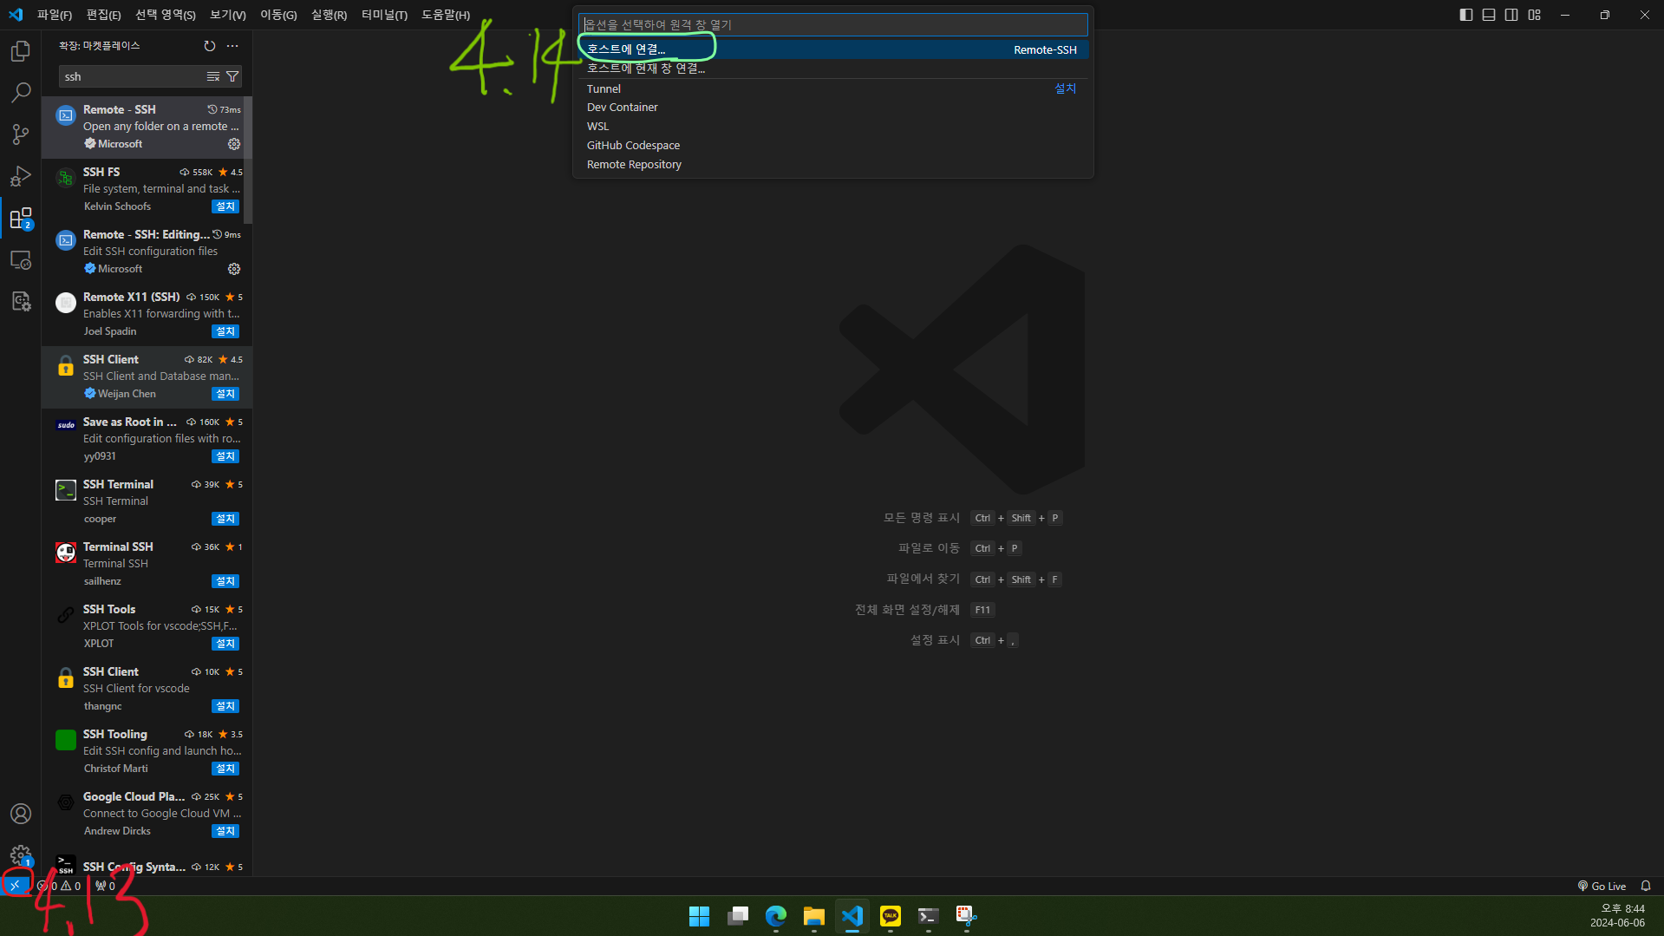Select 호스트에 현재 창 연결... option
The image size is (1664, 936).
pos(833,69)
